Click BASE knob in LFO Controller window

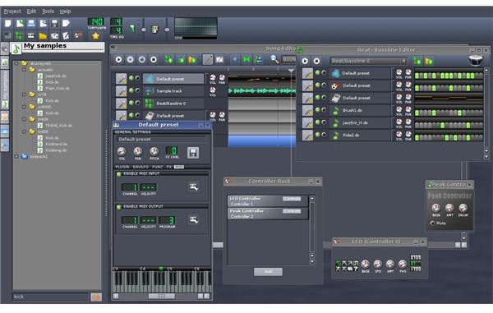(365, 264)
